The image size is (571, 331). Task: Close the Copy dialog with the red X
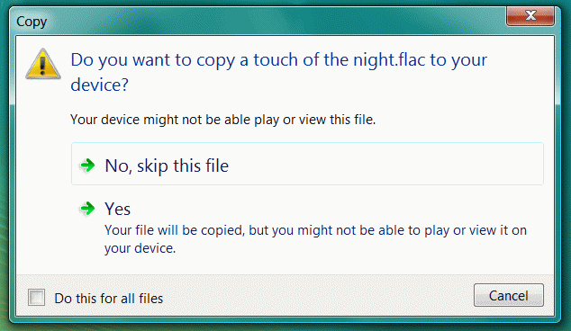click(x=530, y=15)
